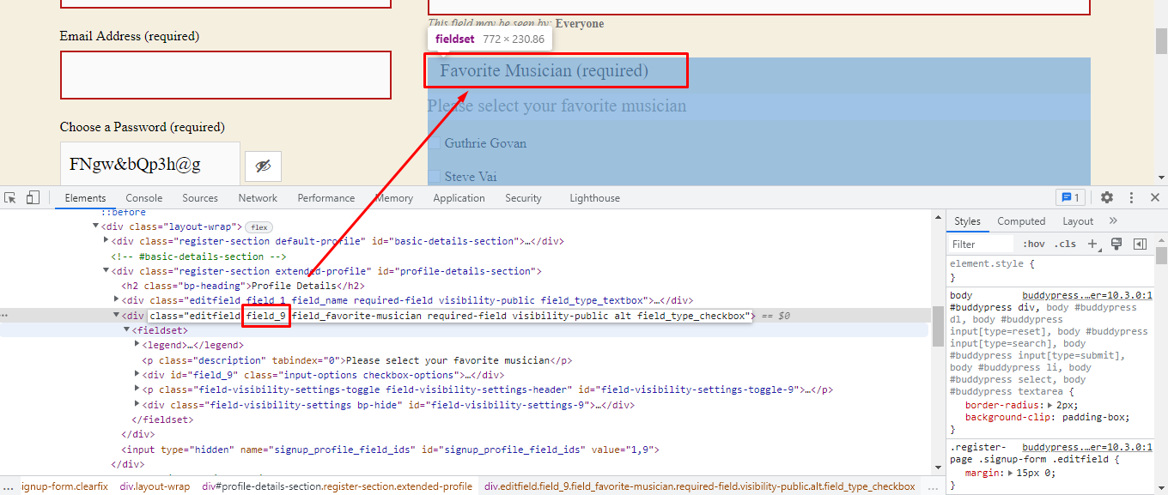Select the Layout pane tab

[1078, 220]
